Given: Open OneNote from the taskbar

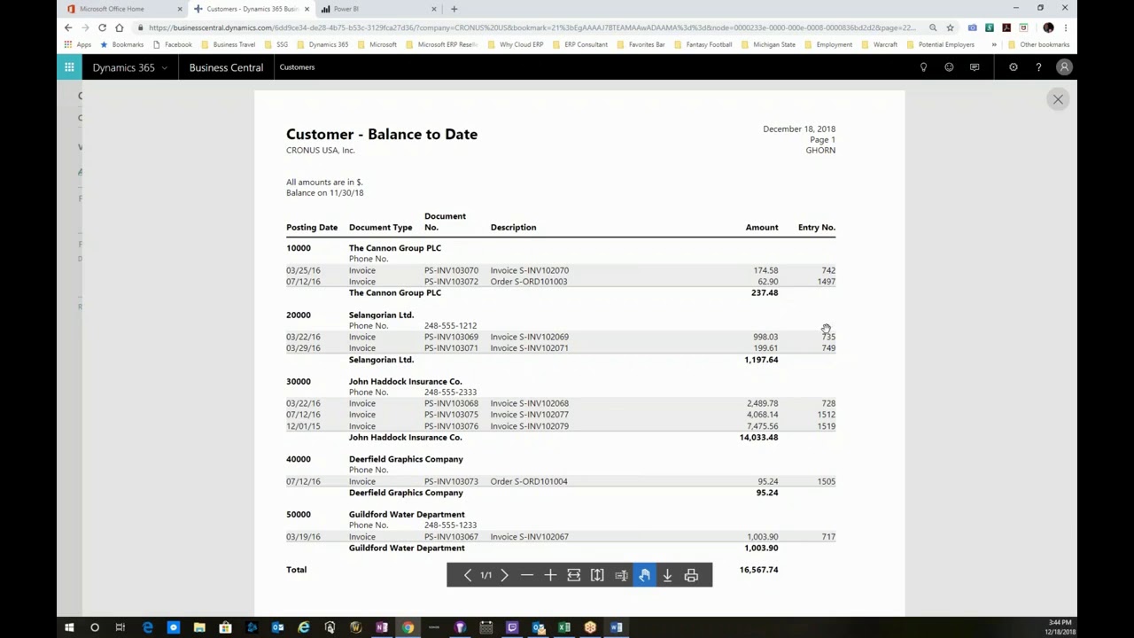Looking at the screenshot, I should pyautogui.click(x=382, y=627).
